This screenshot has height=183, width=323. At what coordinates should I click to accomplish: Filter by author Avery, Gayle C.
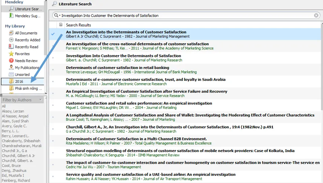(14, 126)
